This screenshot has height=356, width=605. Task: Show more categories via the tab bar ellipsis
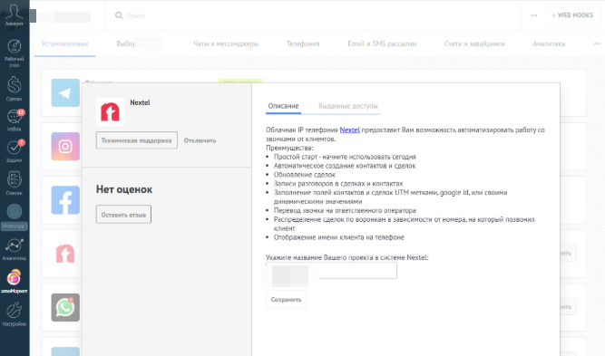(x=597, y=43)
